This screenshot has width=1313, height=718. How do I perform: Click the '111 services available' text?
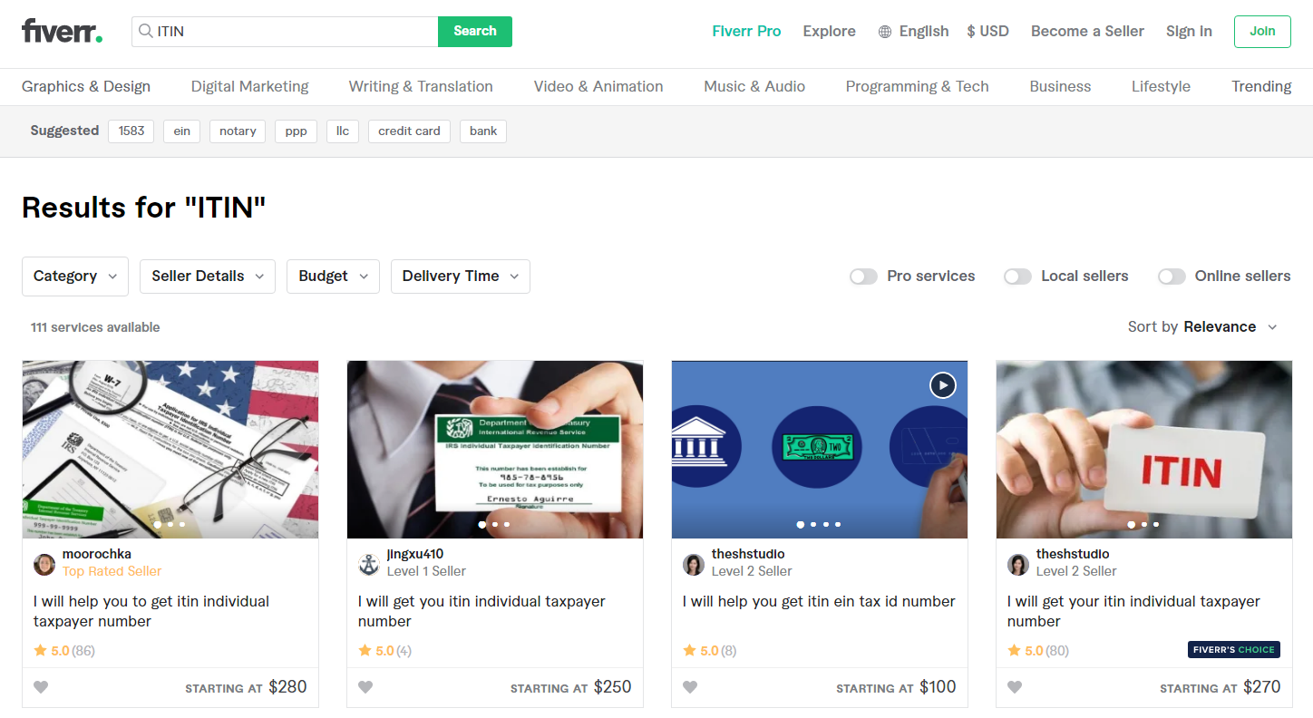[95, 327]
